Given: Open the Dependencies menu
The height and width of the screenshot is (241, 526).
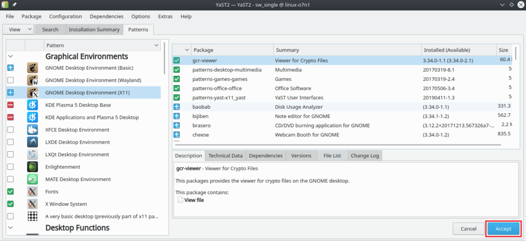Looking at the screenshot, I should (107, 16).
